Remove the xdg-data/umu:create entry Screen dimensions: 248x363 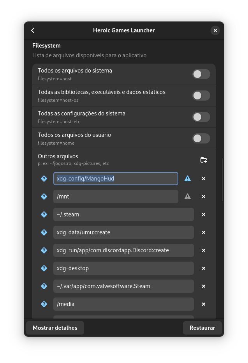[x=203, y=232]
